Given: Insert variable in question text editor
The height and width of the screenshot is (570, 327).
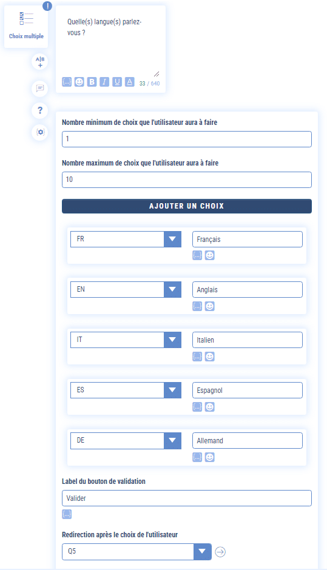Looking at the screenshot, I should pyautogui.click(x=67, y=82).
